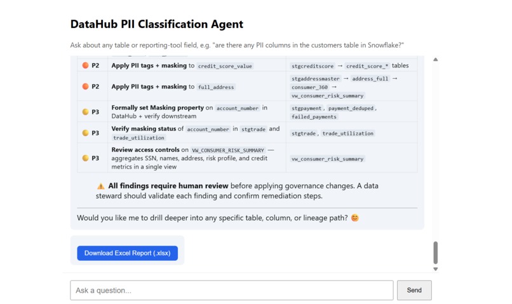Click the red P2 dot in full_address row

pyautogui.click(x=85, y=86)
